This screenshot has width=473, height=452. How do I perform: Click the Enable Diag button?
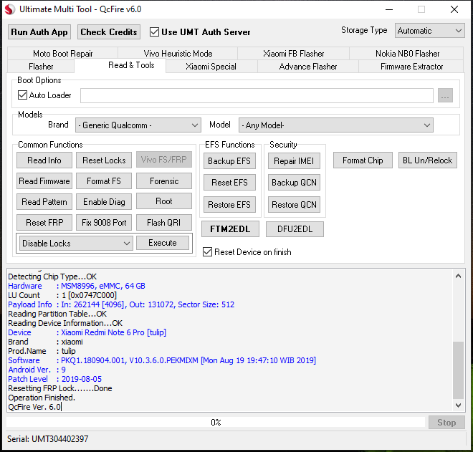tap(104, 202)
